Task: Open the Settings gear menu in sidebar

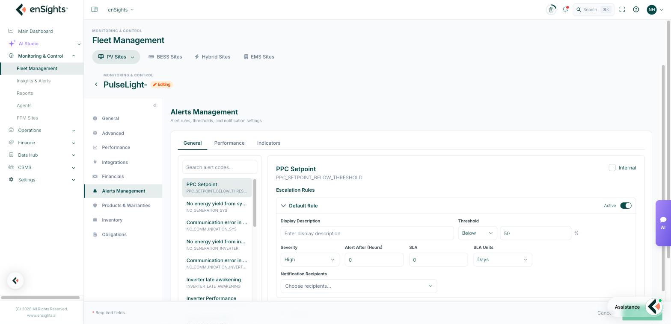Action: point(42,180)
